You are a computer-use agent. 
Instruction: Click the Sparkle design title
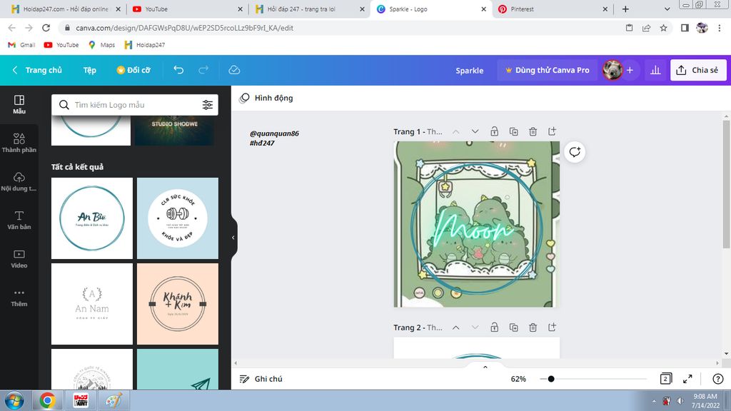point(470,71)
